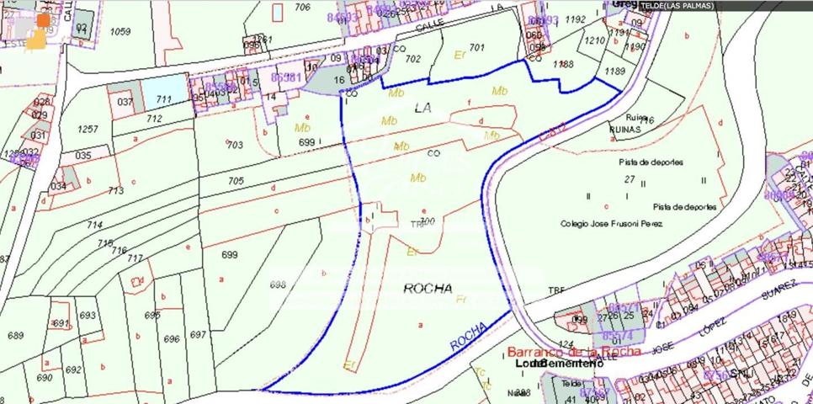
Task: Click the orange square marker top-left
Action: pos(44,21)
